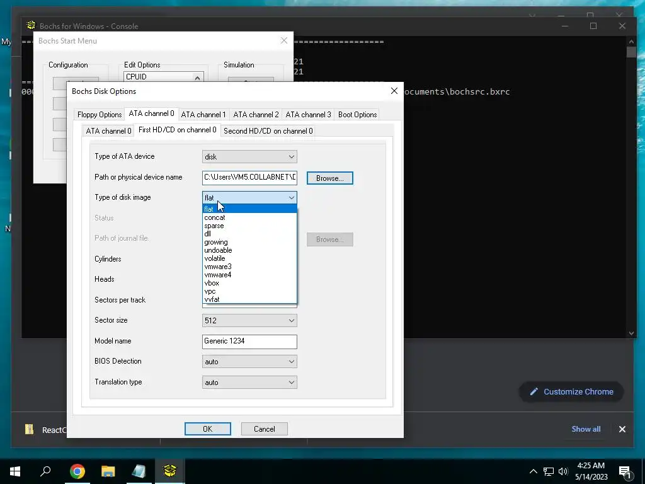This screenshot has height=484, width=645.
Task: Choose 'concat' disk image type
Action: point(249,217)
